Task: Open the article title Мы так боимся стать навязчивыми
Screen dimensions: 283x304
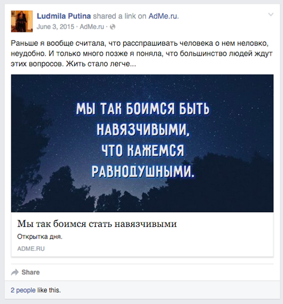Action: (97, 224)
